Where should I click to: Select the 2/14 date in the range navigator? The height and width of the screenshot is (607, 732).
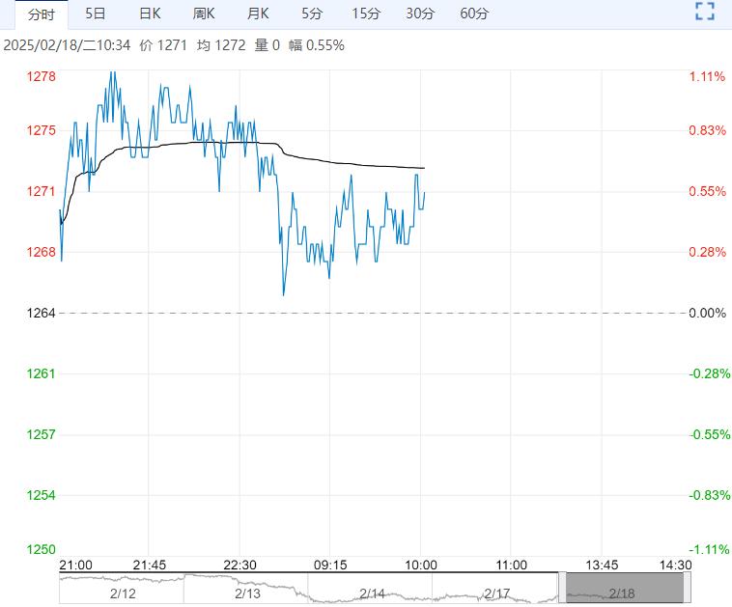(372, 593)
